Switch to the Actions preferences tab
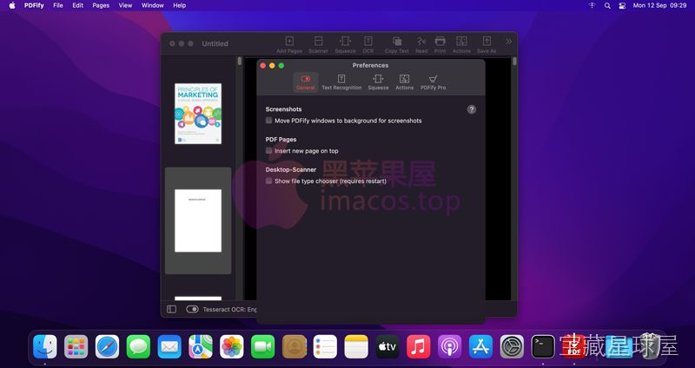Image resolution: width=695 pixels, height=368 pixels. (404, 82)
